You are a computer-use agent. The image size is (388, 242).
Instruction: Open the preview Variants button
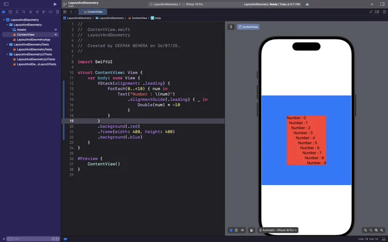pyautogui.click(x=242, y=230)
